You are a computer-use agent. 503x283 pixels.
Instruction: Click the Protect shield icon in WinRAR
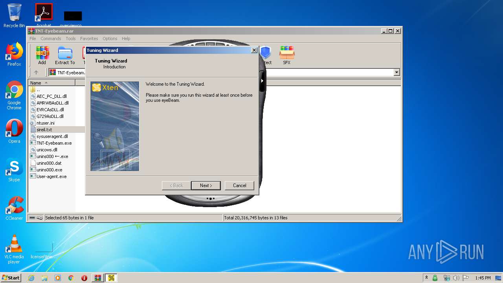[x=266, y=55]
